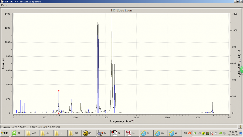Switch to GaussView taskbar item Ga...
Image resolution: width=243 pixels, height=137 pixels.
pos(103,133)
